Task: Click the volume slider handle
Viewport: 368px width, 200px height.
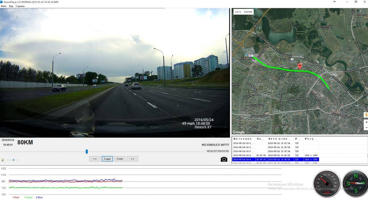Action: pos(13,160)
